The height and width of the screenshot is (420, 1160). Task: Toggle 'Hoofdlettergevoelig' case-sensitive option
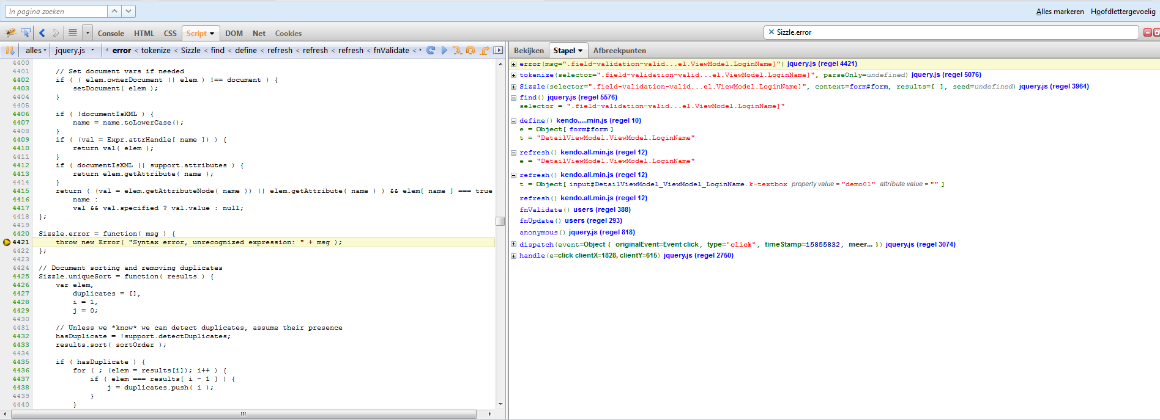1123,12
